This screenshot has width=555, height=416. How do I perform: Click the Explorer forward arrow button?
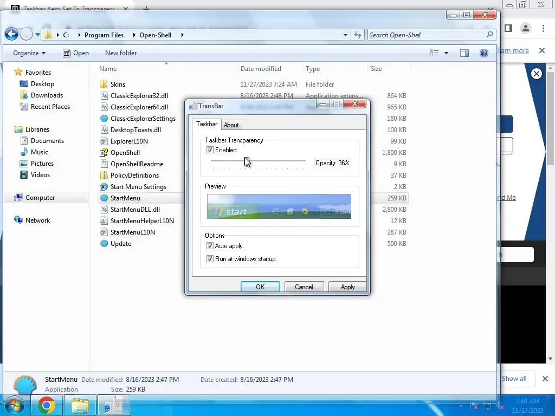(26, 34)
